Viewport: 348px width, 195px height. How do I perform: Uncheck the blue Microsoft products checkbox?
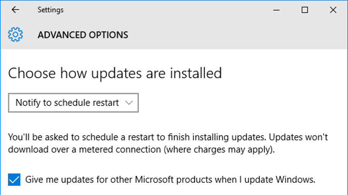coord(14,180)
